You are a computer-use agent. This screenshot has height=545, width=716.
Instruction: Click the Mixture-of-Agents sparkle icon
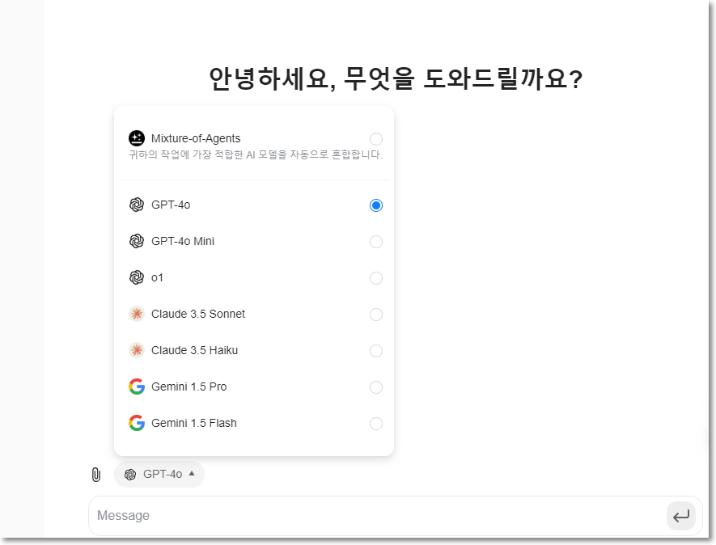pos(137,137)
